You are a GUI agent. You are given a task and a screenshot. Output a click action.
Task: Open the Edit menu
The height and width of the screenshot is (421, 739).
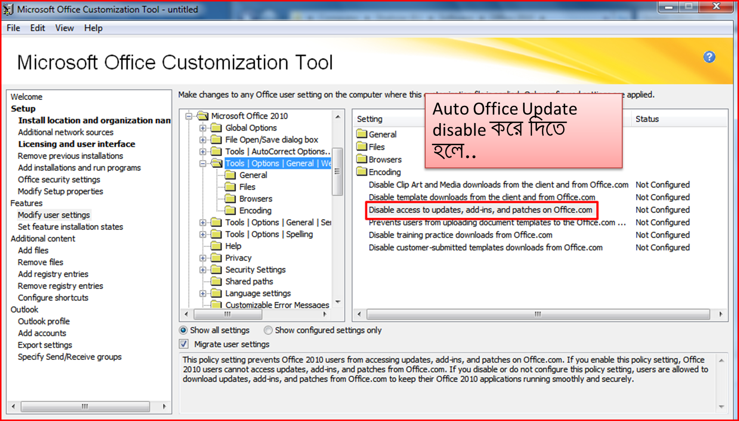[37, 28]
